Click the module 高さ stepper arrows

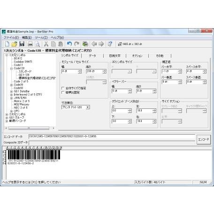[x=105, y=71]
